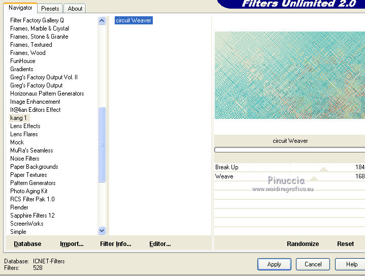Open the Editor... button
The image size is (365, 276).
tap(160, 244)
